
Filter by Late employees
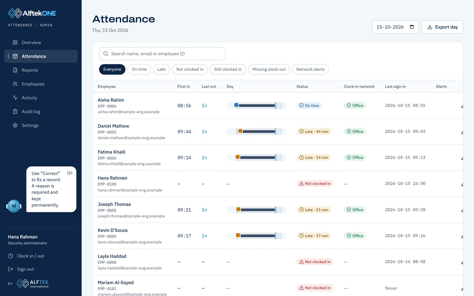(161, 69)
